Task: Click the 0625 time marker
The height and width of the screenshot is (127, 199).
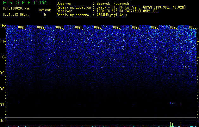Action: (98, 27)
